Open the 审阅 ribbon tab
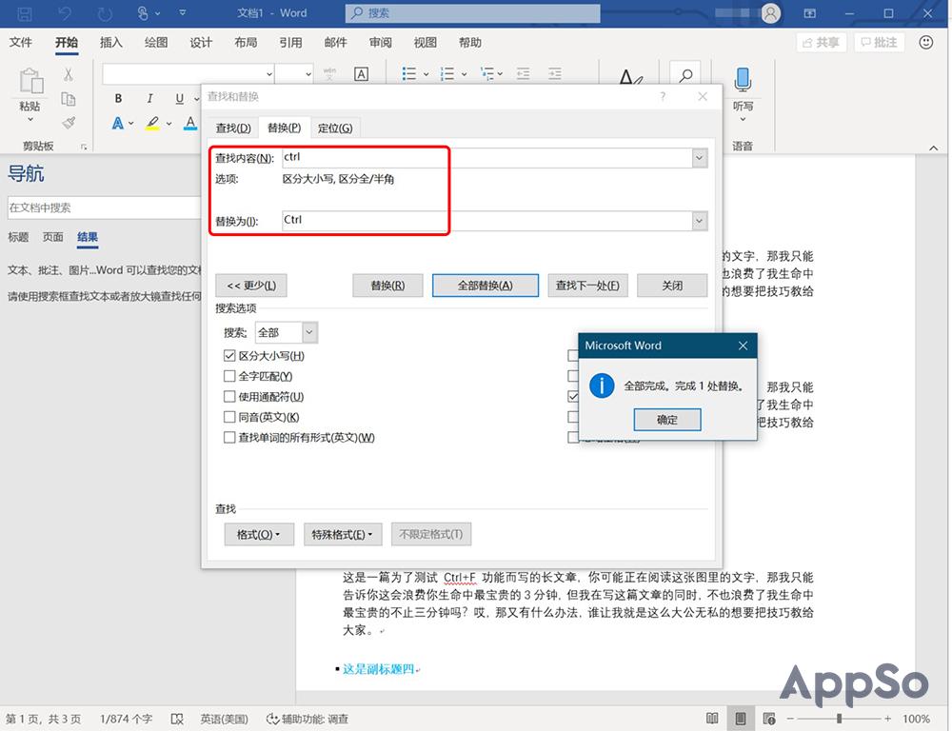The height and width of the screenshot is (731, 952). click(381, 43)
